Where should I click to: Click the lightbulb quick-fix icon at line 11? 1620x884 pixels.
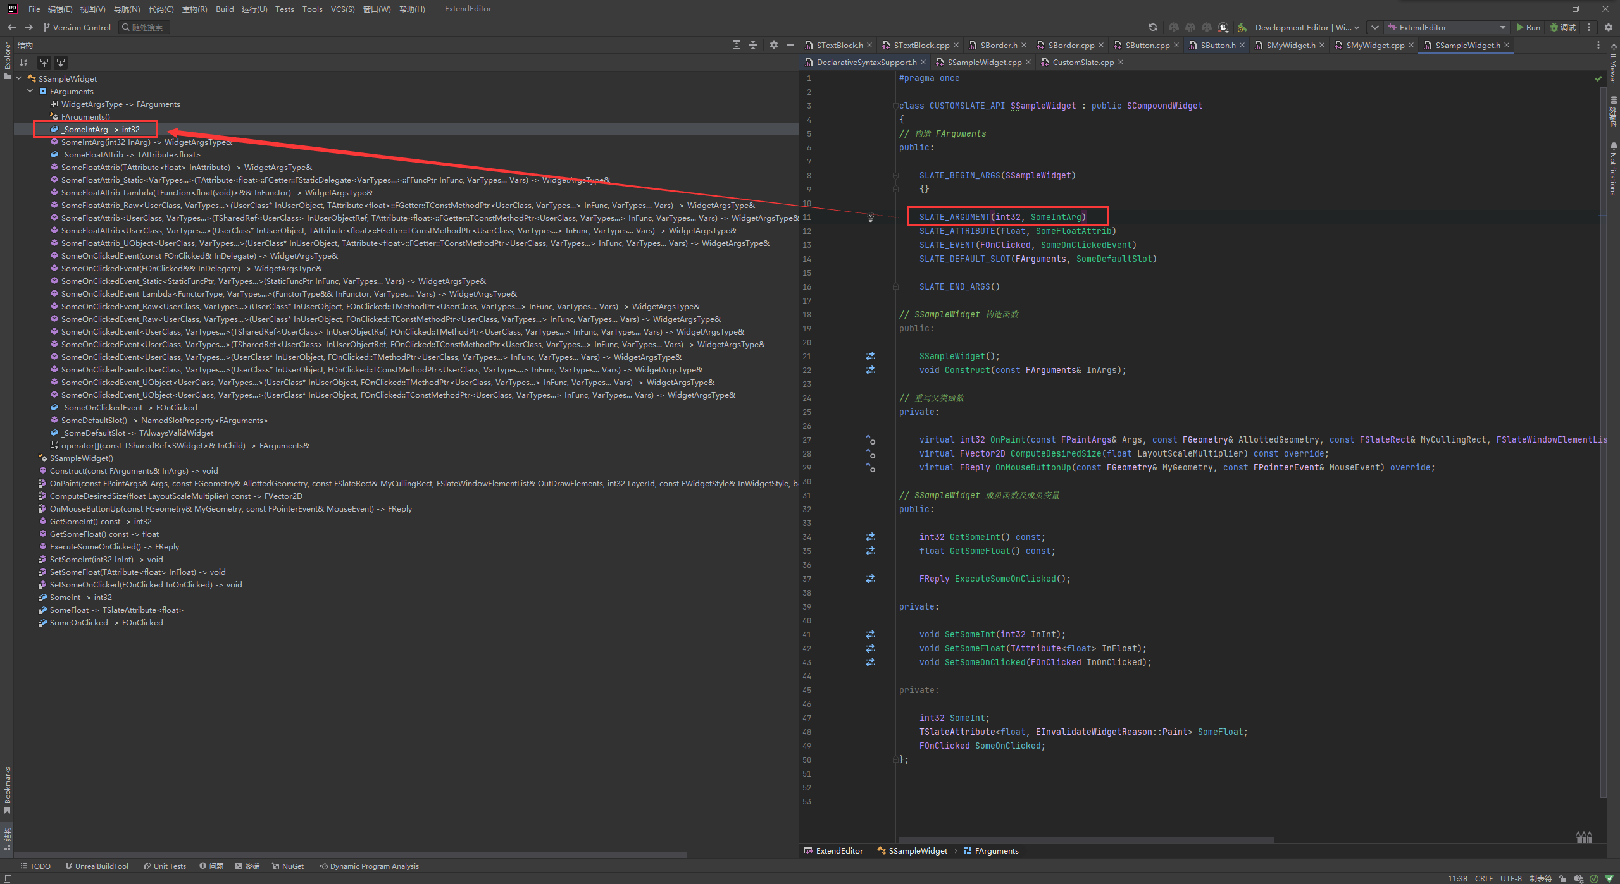[870, 217]
